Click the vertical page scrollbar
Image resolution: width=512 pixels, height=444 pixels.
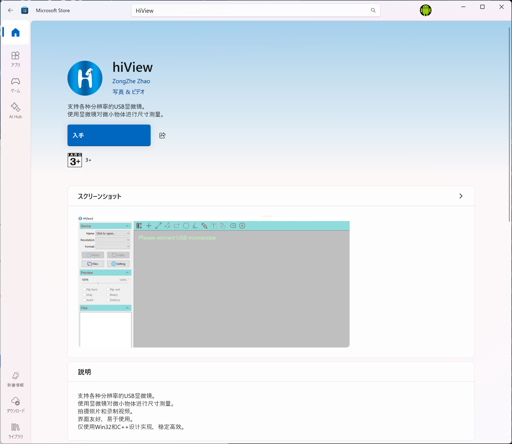click(x=510, y=125)
